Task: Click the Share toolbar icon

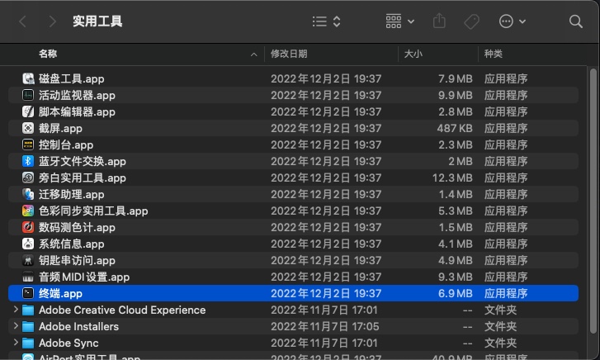Action: click(440, 21)
